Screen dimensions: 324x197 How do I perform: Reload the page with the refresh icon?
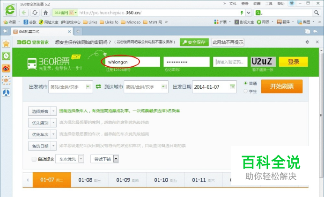point(35,13)
